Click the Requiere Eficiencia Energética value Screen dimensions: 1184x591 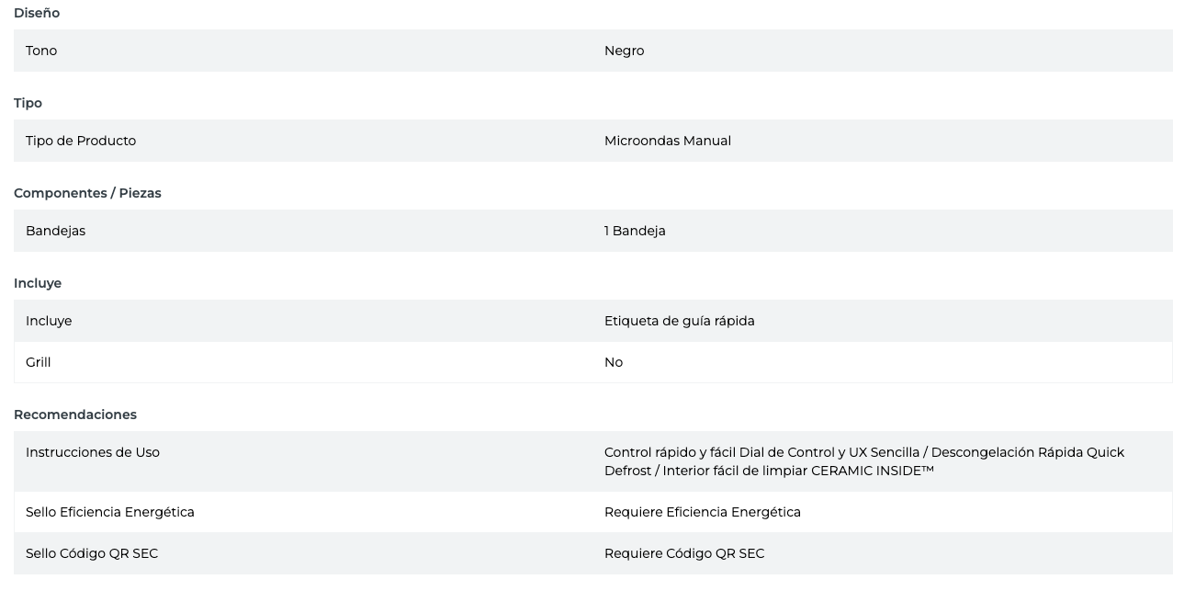pyautogui.click(x=702, y=512)
